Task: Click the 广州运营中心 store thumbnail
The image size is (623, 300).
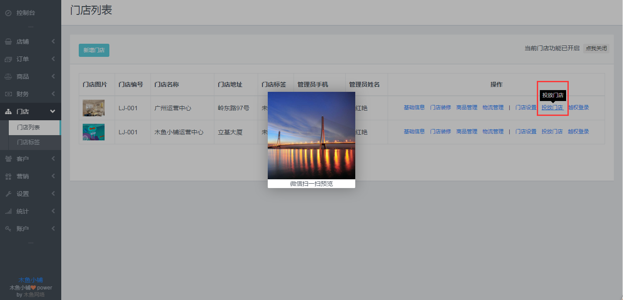Action: [94, 108]
